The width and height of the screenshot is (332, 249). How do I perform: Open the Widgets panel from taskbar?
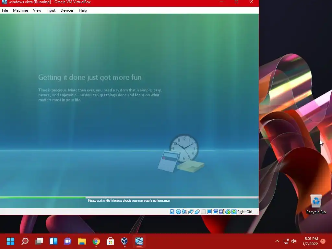coord(53,241)
